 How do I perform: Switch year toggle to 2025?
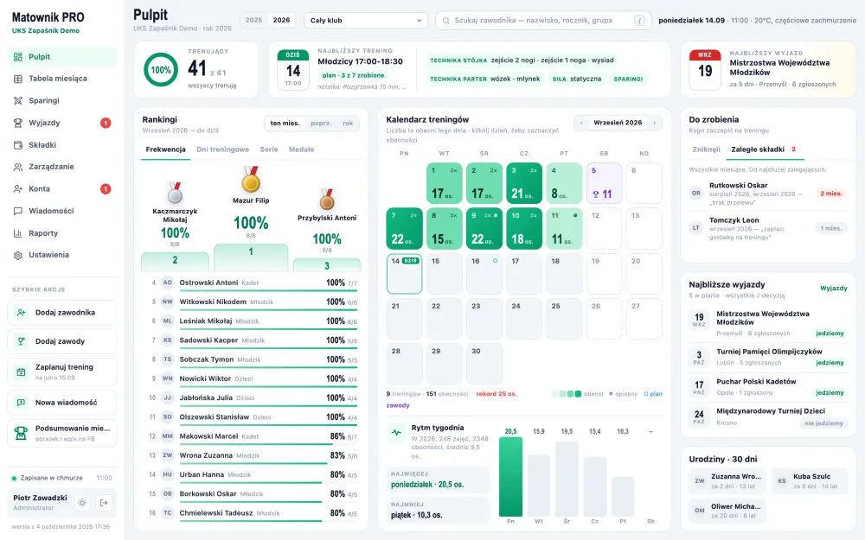[x=253, y=21]
